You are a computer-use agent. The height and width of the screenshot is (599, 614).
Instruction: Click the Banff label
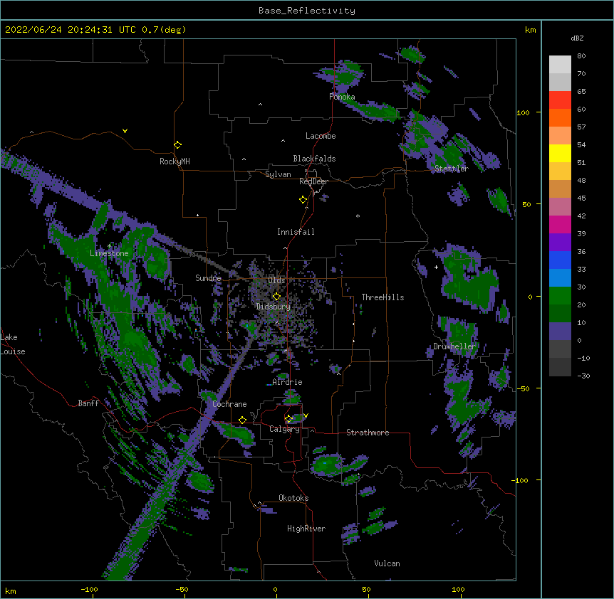[88, 403]
